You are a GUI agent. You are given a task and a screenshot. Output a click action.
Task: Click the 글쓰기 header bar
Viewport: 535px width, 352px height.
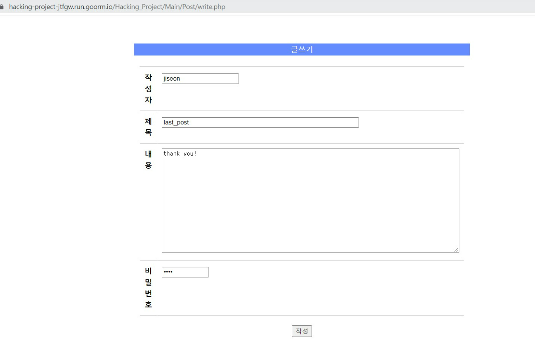(x=302, y=49)
